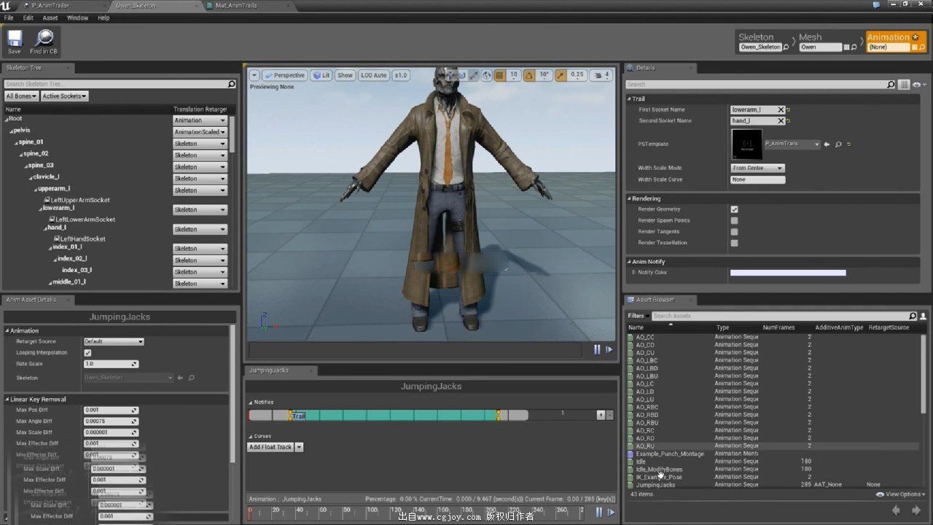Open the Active Sockets filter dropdown
Screen dimensions: 933x525
tap(64, 96)
